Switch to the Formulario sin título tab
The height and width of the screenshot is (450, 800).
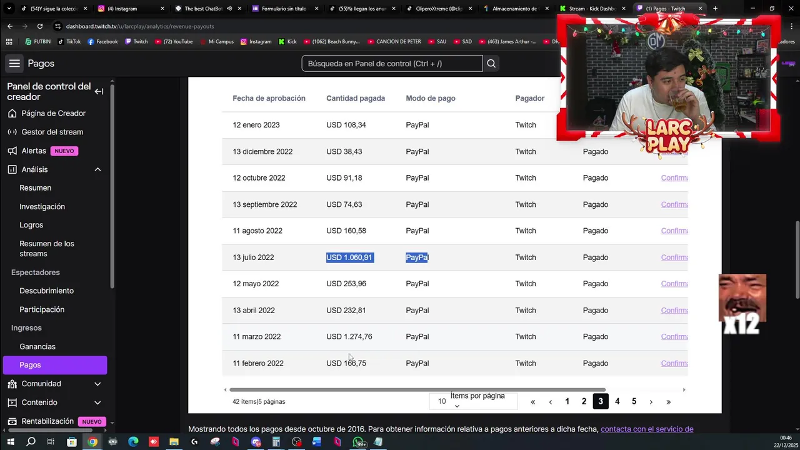[284, 9]
